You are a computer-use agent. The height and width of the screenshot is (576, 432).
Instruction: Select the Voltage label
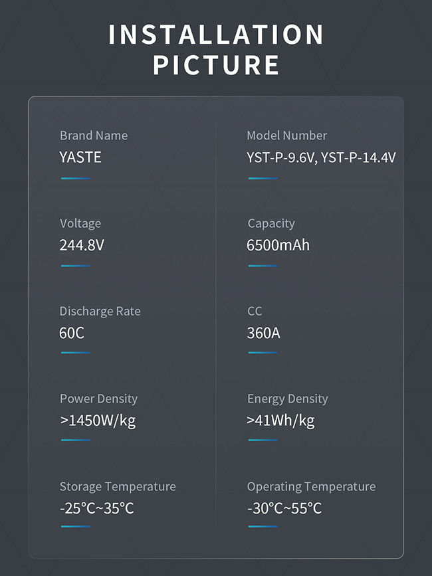[x=80, y=223]
